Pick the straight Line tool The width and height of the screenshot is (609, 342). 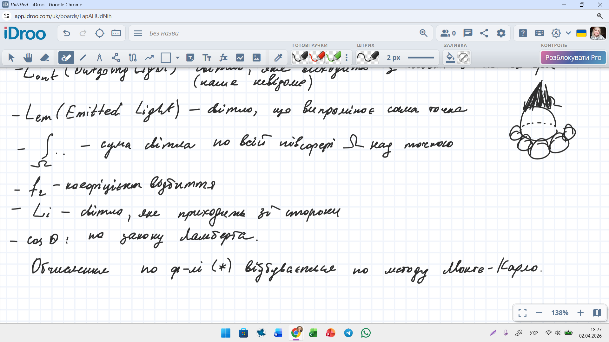pyautogui.click(x=83, y=58)
